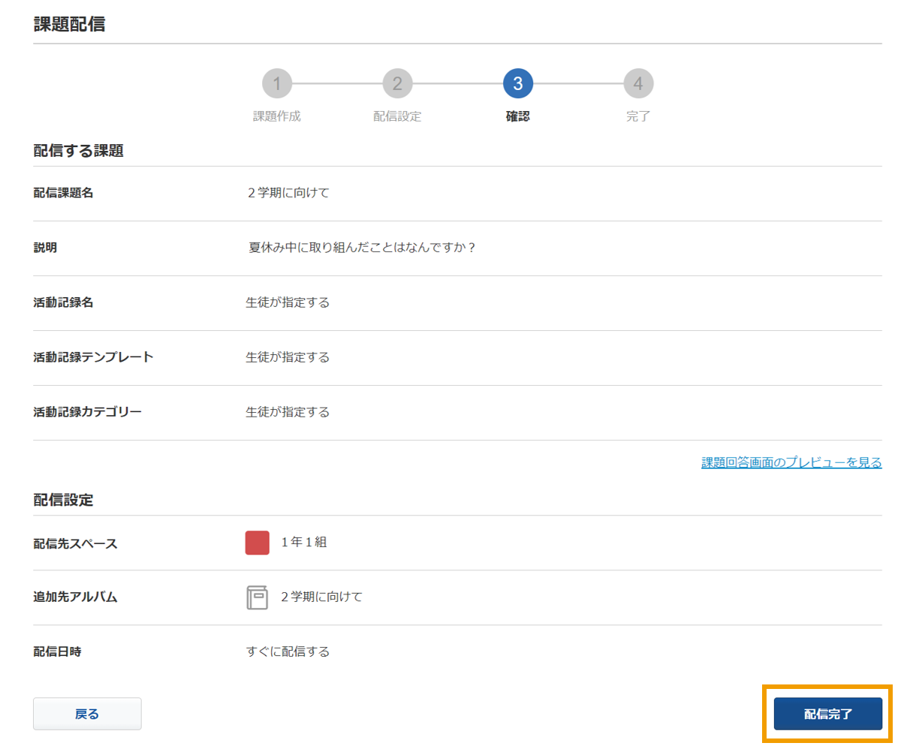Click the 活動記録テンプレート row value
Screen dimensions: 910x752
288,357
